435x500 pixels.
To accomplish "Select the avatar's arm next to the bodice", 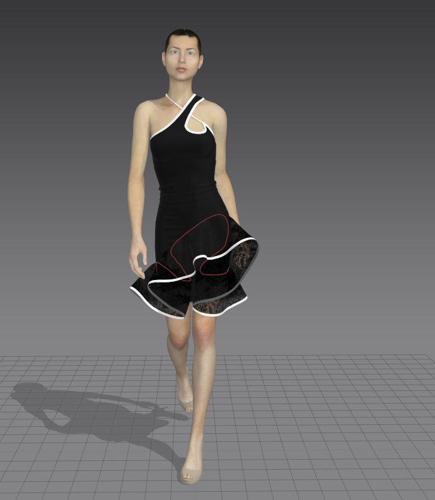I will point(140,177).
